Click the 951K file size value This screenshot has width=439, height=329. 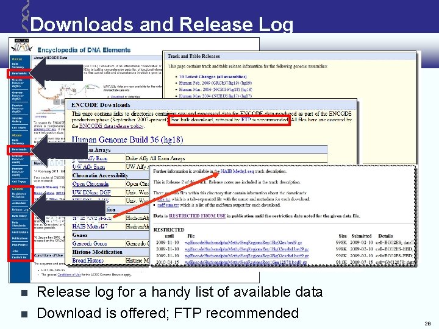pos(341,263)
